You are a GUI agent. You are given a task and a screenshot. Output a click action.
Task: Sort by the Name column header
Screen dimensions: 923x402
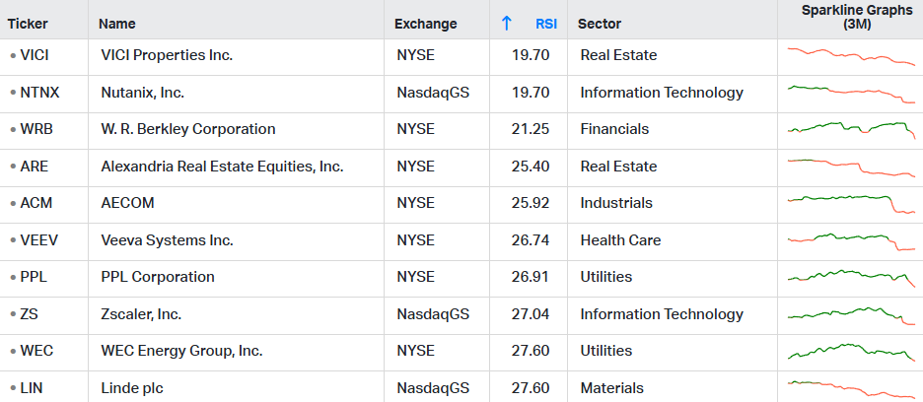tap(118, 24)
